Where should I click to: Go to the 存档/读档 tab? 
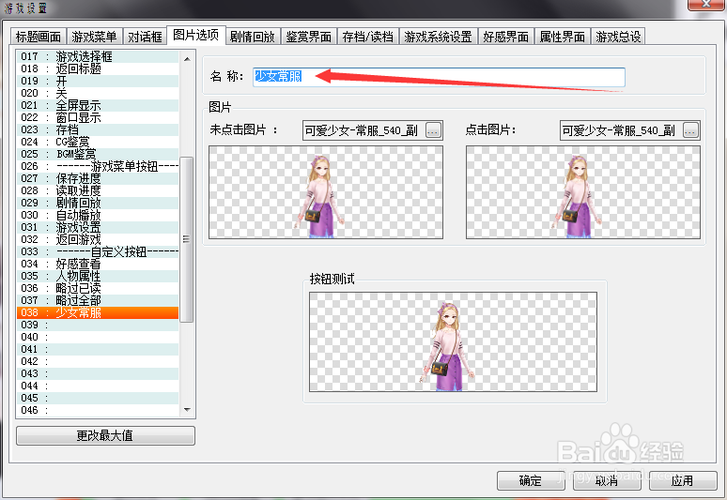[x=367, y=37]
